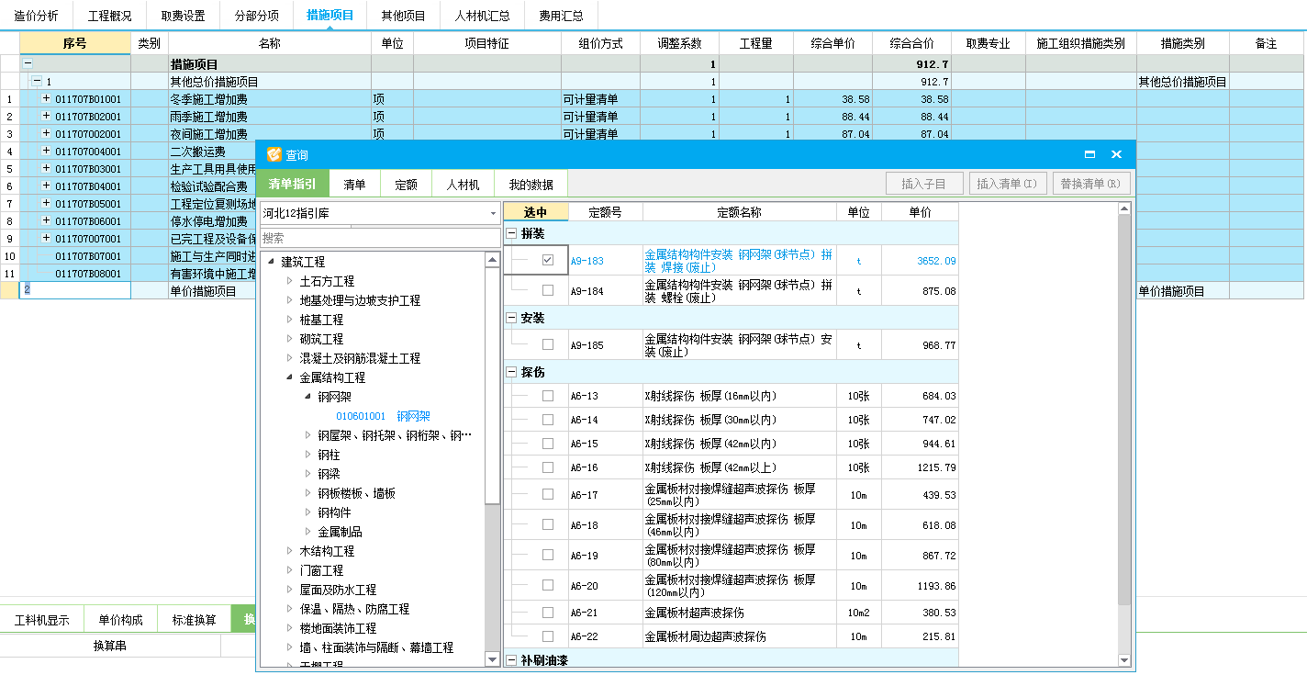This screenshot has height=675, width=1307.
Task: Open the 其他项目 tab
Action: pyautogui.click(x=403, y=16)
